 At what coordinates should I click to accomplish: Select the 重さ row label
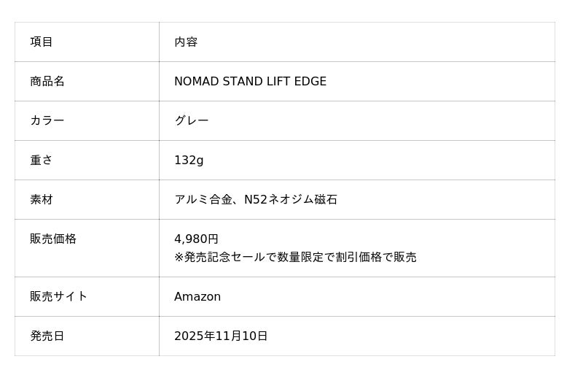click(42, 161)
